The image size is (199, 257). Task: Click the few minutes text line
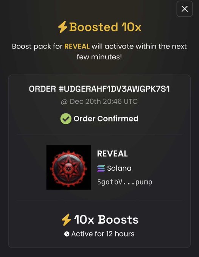pos(99,57)
